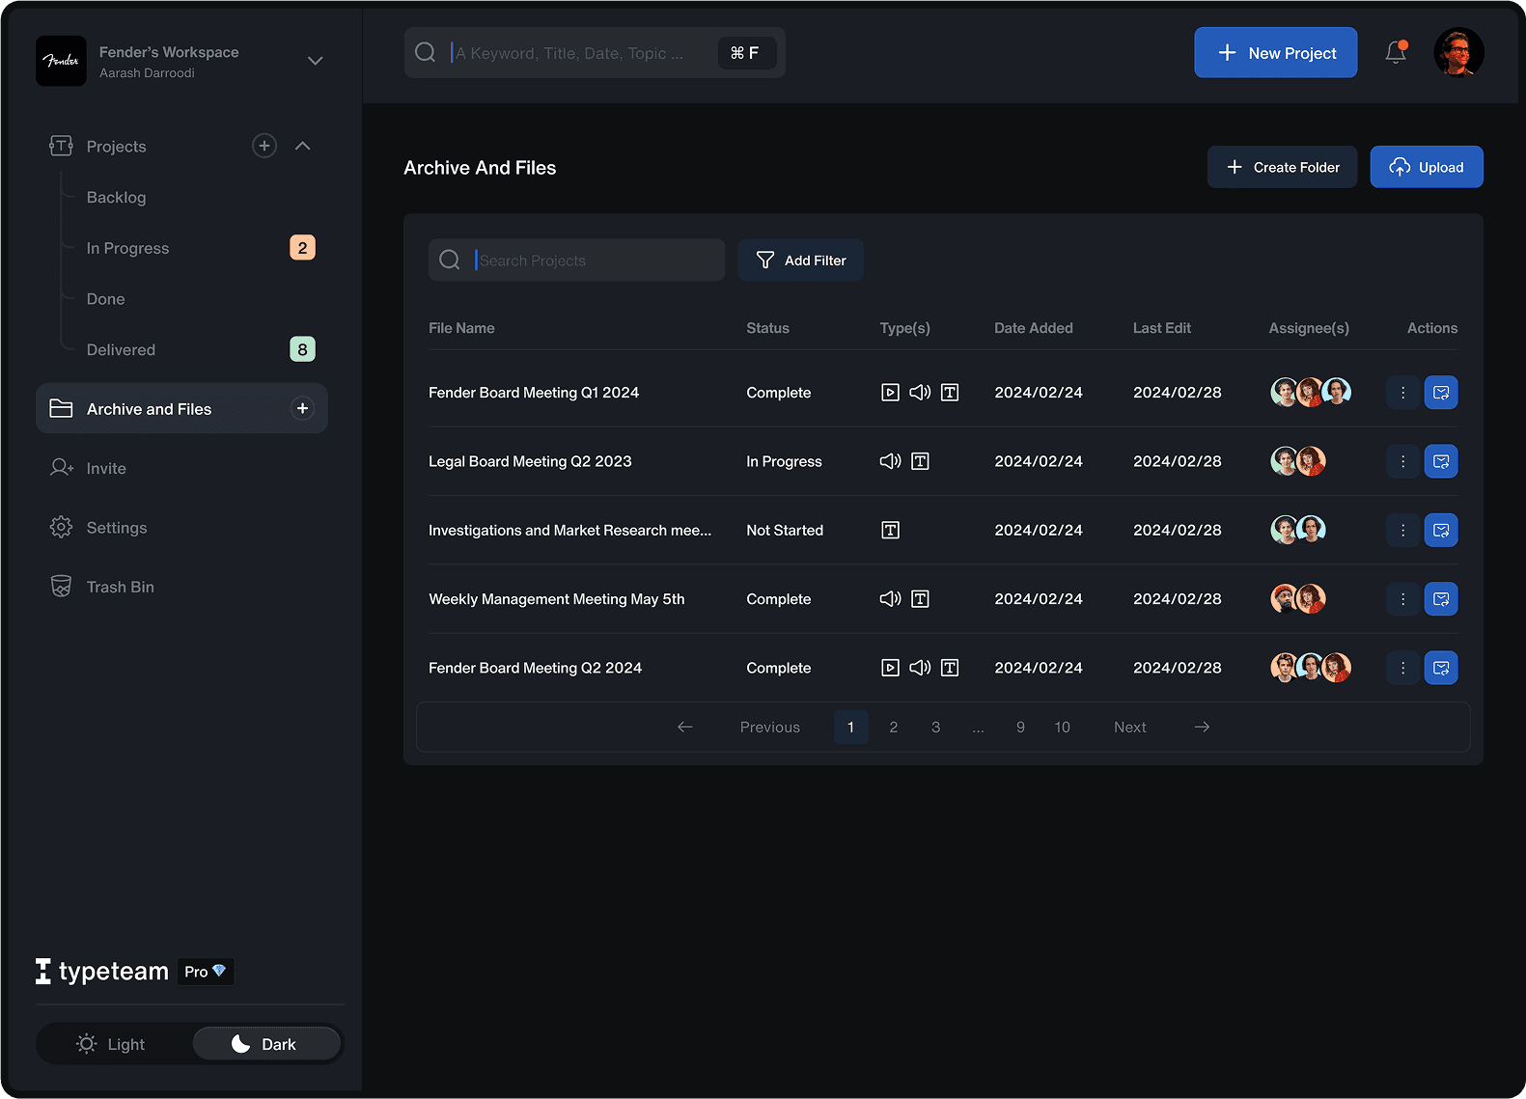The height and width of the screenshot is (1099, 1526).
Task: Go to page 9 in pagination
Action: pyautogui.click(x=1020, y=728)
